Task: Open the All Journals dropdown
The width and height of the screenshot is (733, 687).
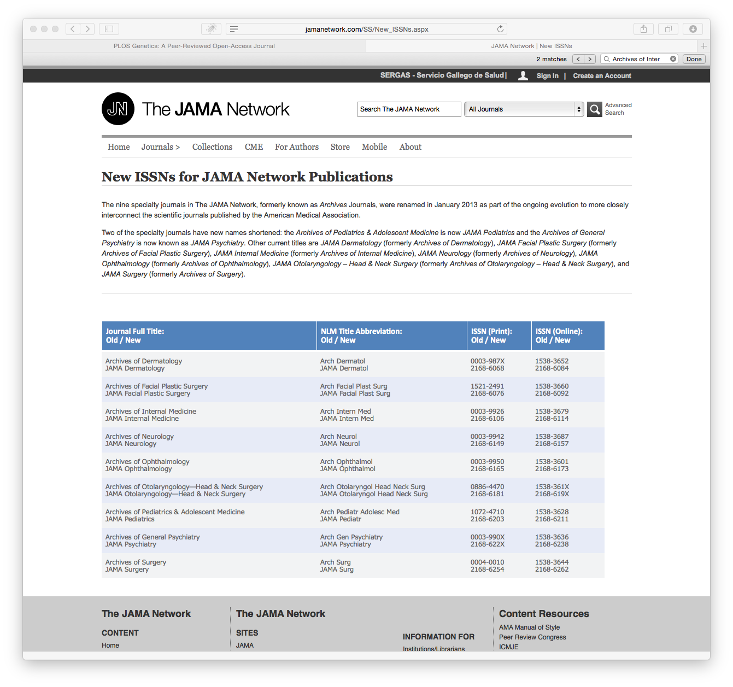Action: coord(524,109)
